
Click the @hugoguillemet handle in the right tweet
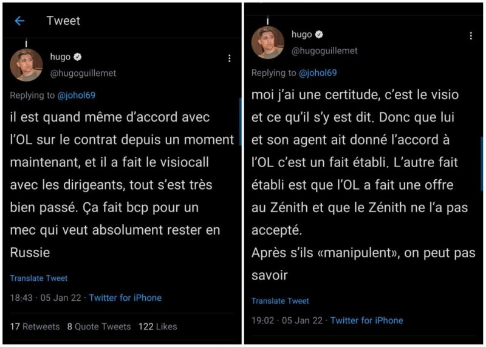[324, 51]
